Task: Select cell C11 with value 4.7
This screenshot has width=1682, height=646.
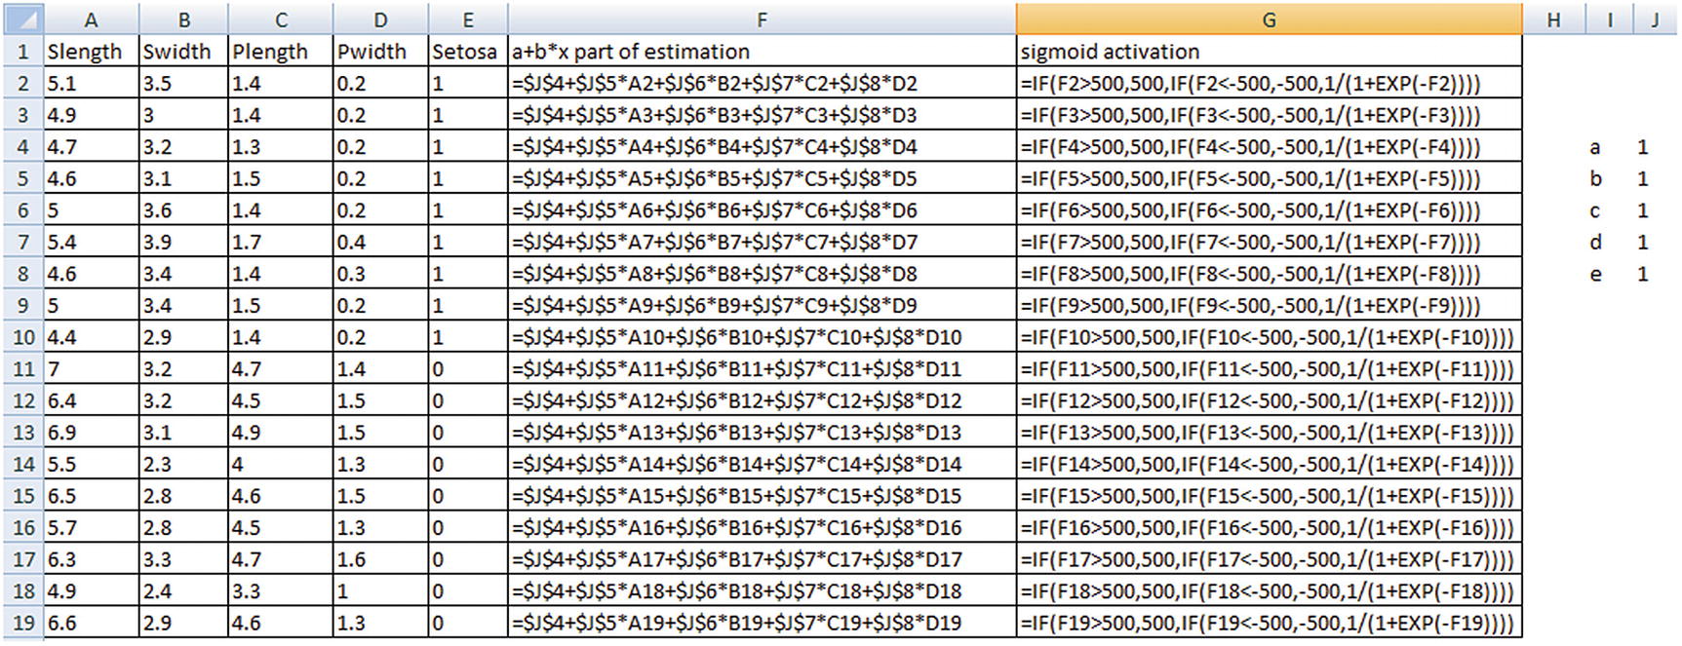Action: [x=280, y=369]
